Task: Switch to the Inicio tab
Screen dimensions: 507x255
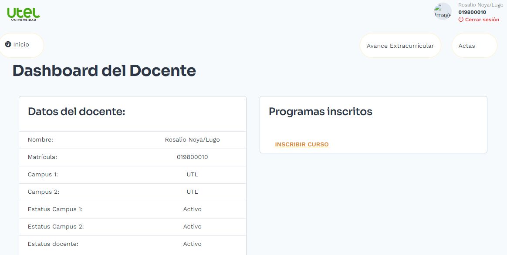Action: [x=21, y=44]
